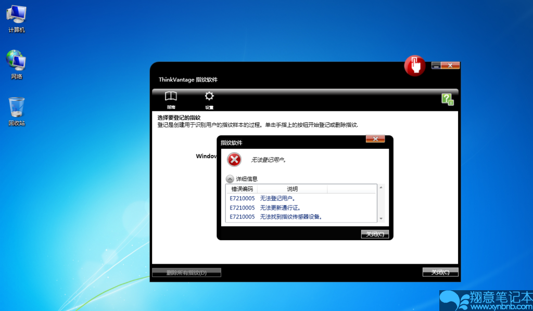Click the 选择要登记的指纹 heading text

(179, 118)
